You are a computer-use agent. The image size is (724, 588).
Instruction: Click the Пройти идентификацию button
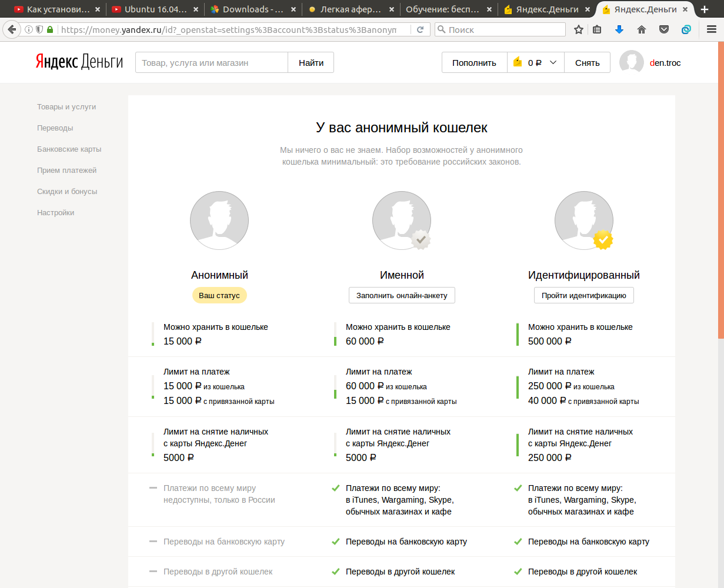pyautogui.click(x=584, y=295)
